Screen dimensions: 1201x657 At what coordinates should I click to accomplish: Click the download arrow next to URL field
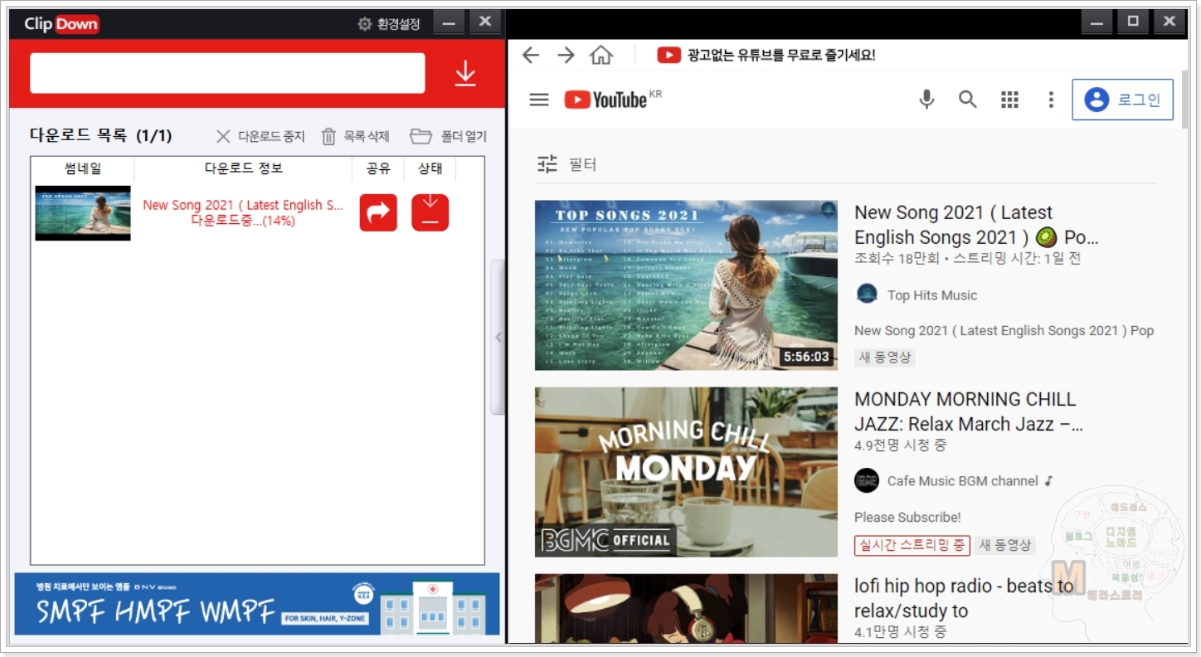pos(465,74)
